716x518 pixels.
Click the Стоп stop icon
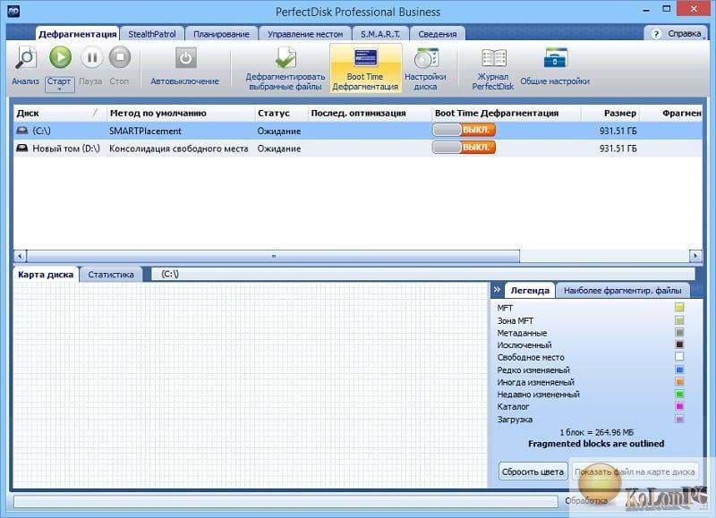pos(120,57)
